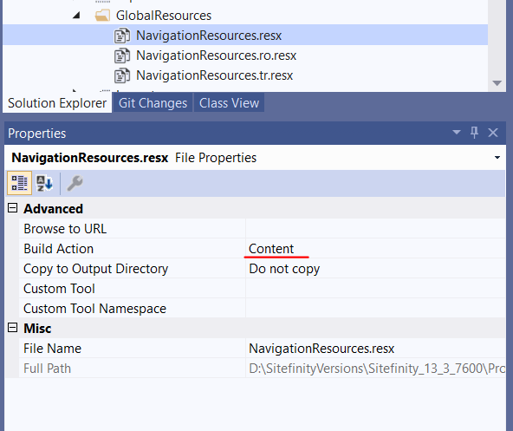Select NavigationResources.resx in the tree
Screen dimensions: 513x431
coord(209,36)
